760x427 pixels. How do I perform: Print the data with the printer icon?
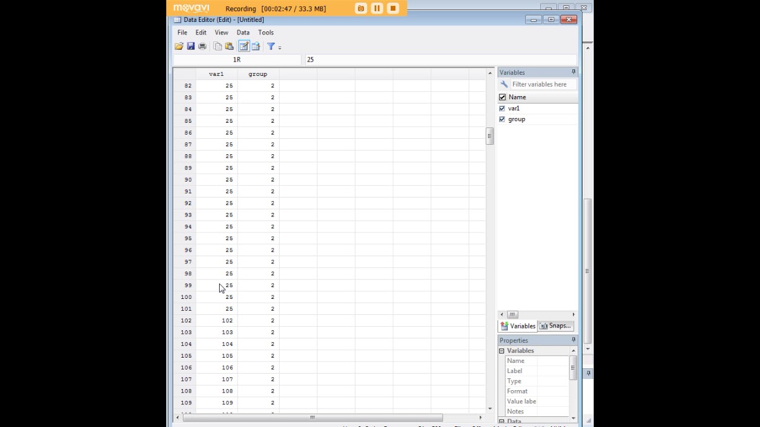202,46
